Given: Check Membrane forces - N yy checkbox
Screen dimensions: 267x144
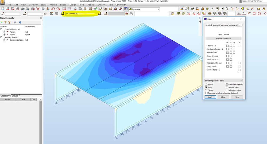Looking at the screenshot, I should coord(231,49).
